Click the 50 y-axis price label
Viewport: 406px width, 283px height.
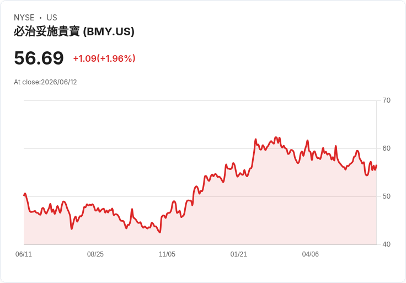pos(386,196)
